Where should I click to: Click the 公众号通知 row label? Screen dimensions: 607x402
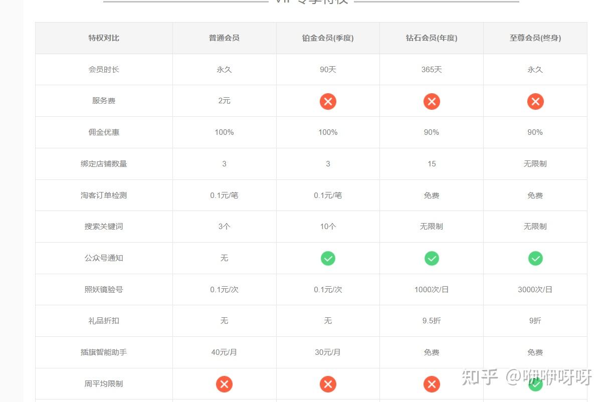click(x=104, y=258)
